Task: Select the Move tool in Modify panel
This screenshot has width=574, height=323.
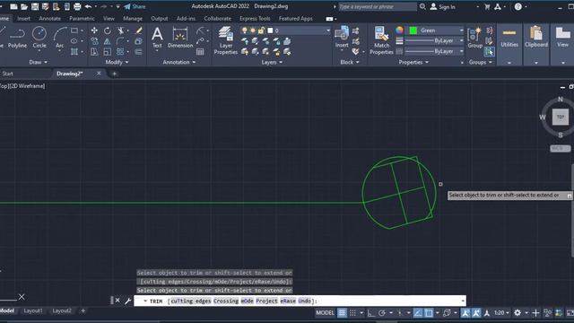Action: (94, 31)
